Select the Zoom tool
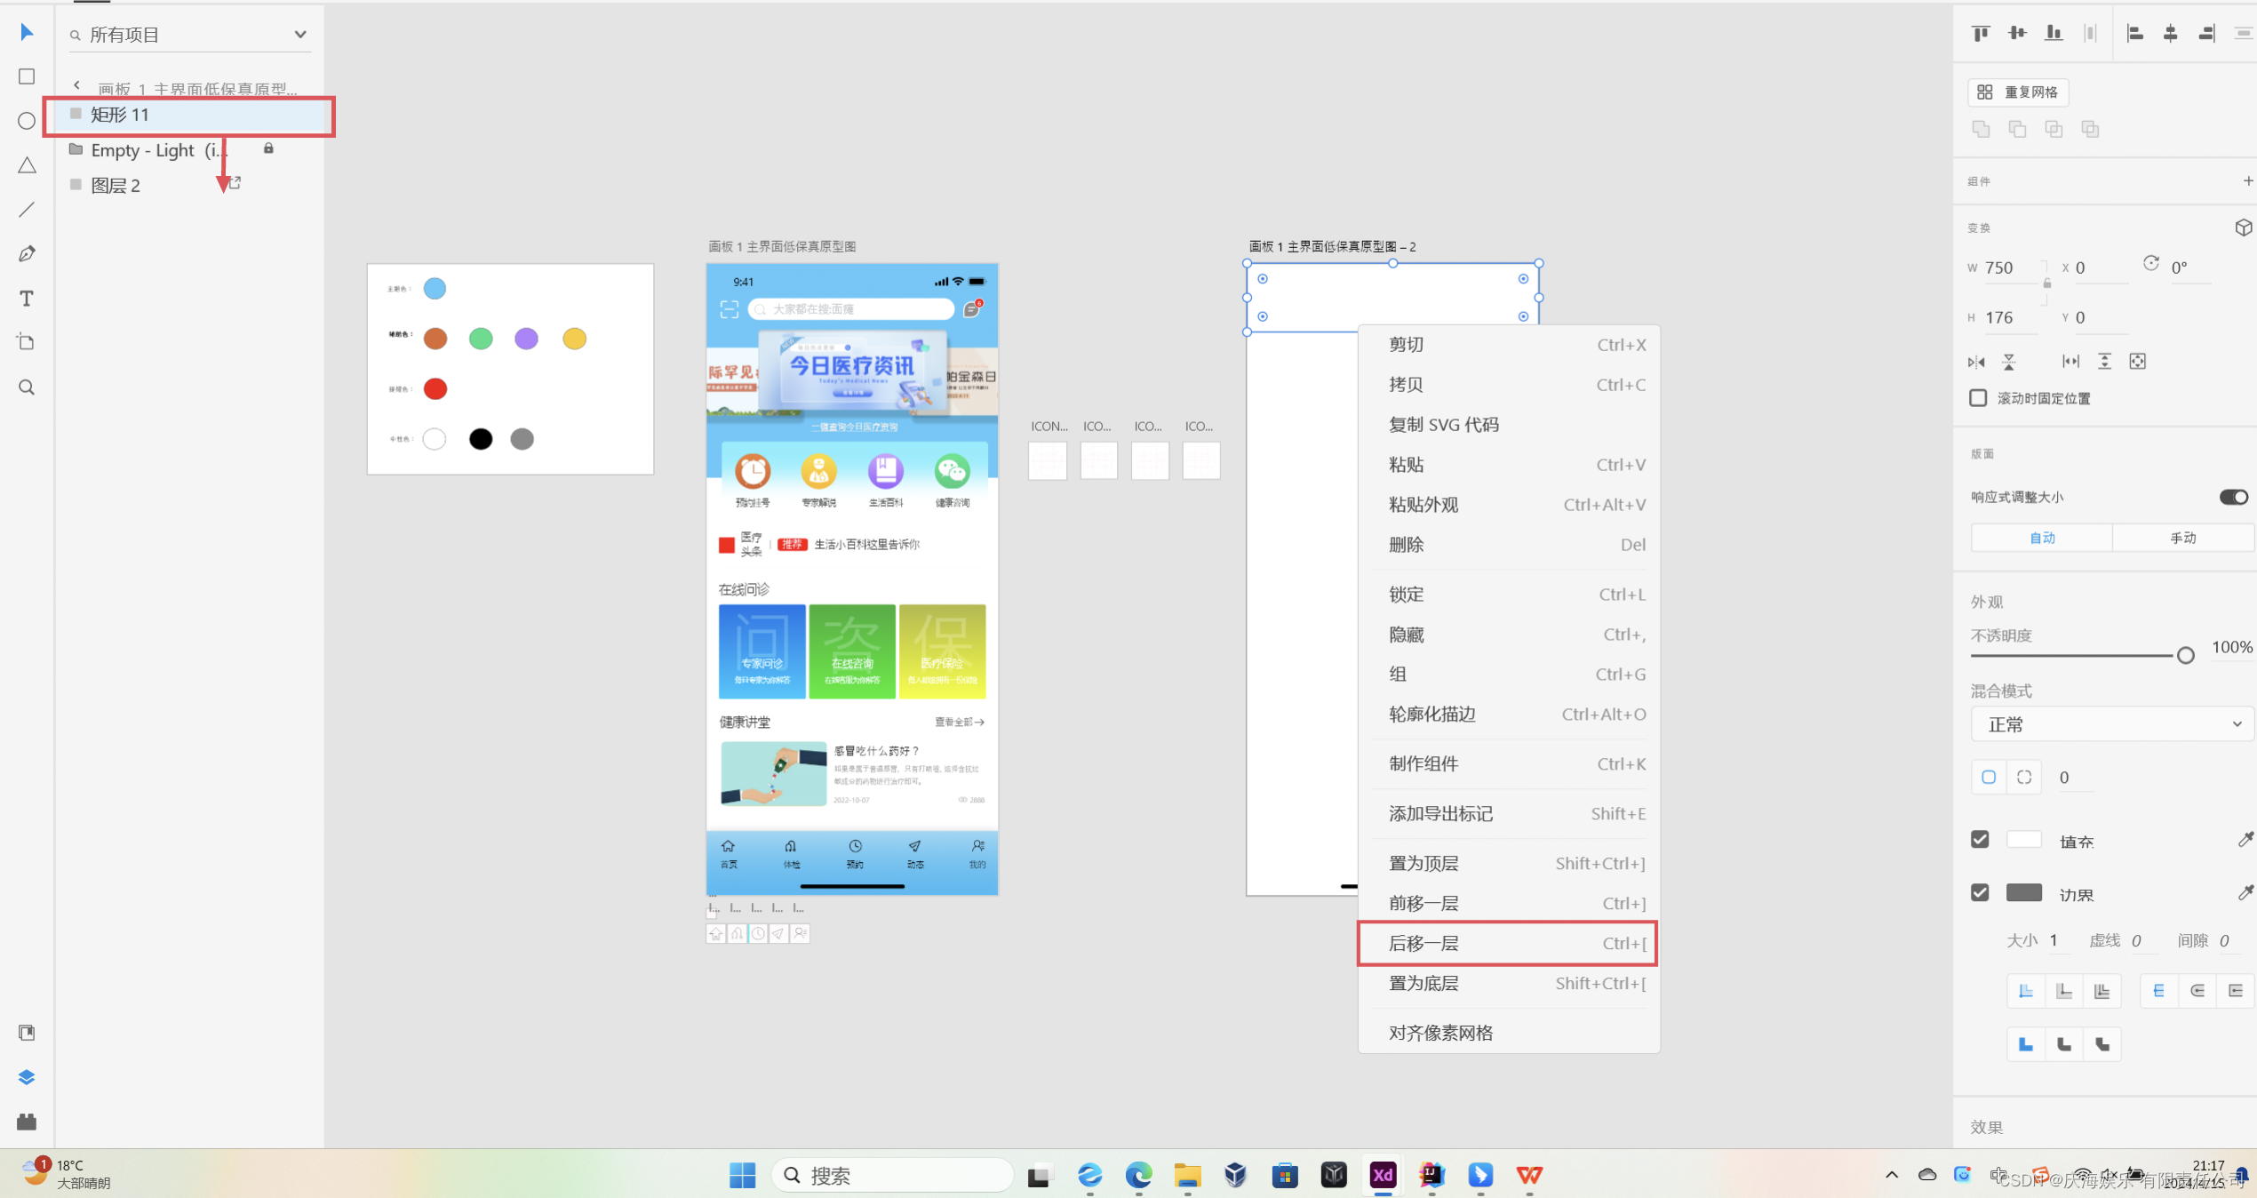The image size is (2257, 1198). coord(27,387)
